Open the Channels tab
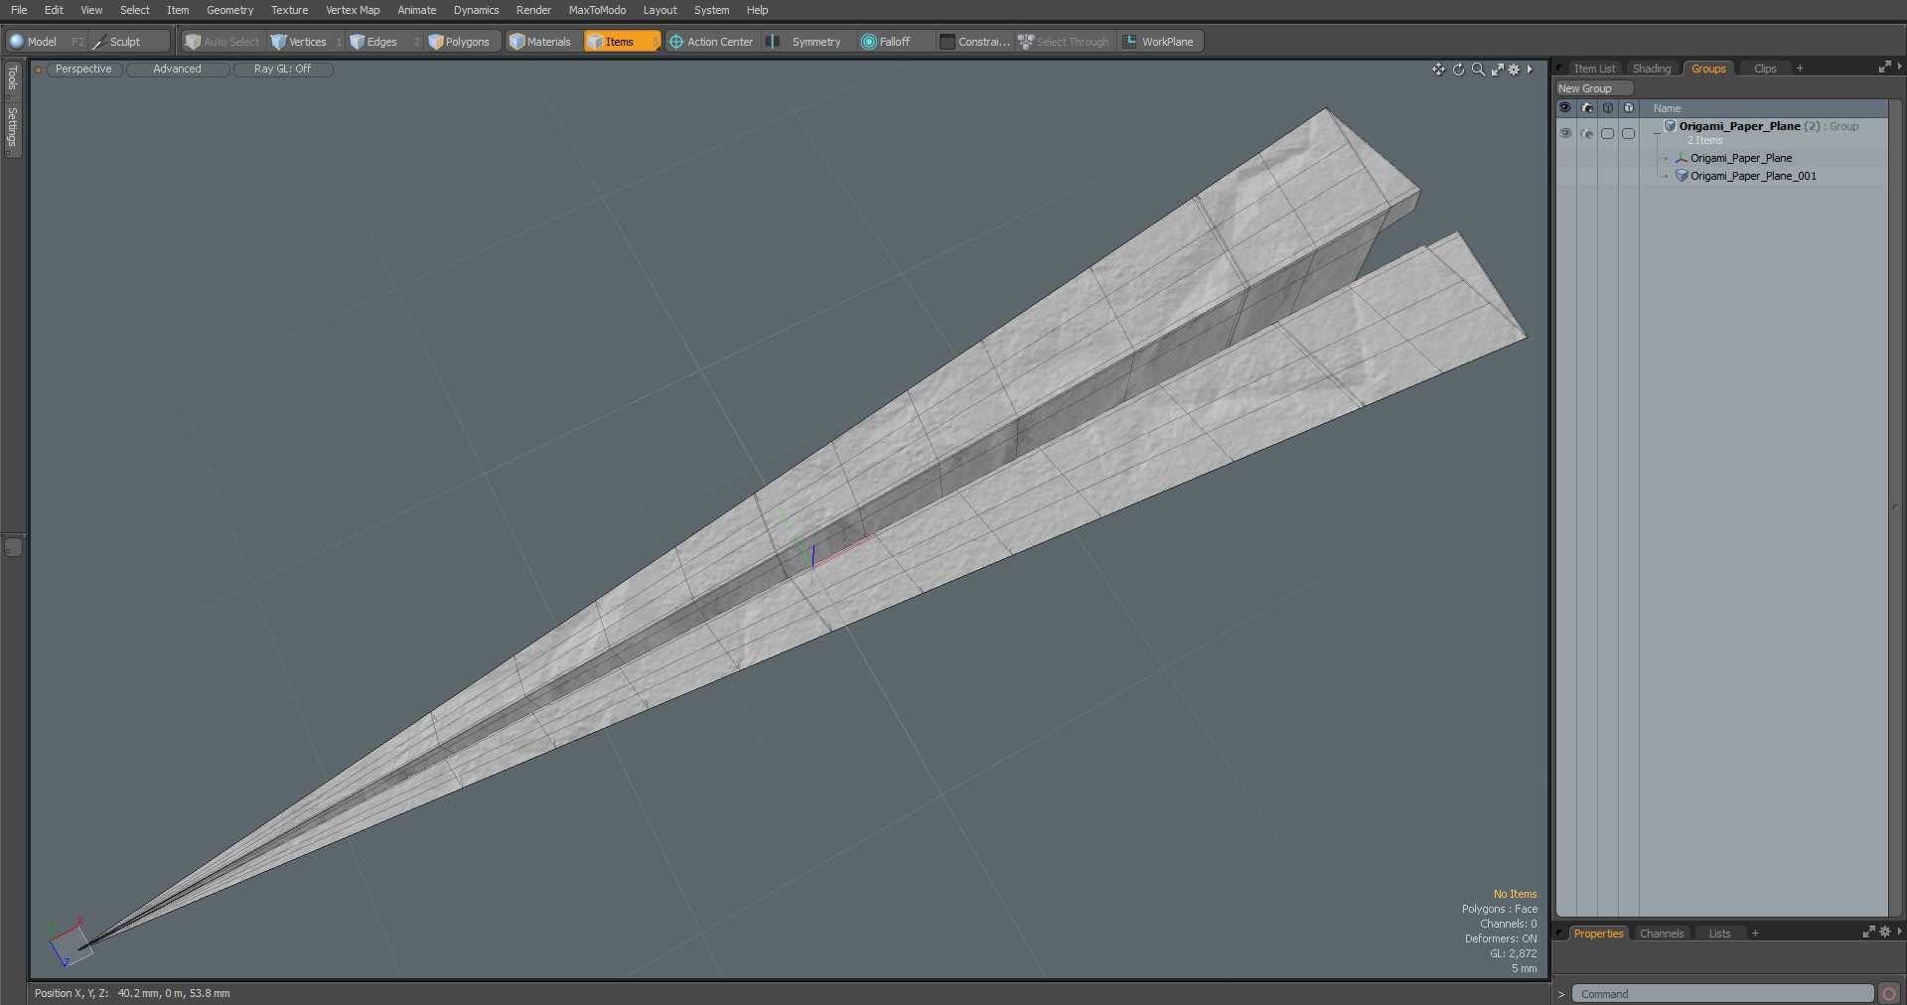The width and height of the screenshot is (1907, 1005). tap(1662, 933)
